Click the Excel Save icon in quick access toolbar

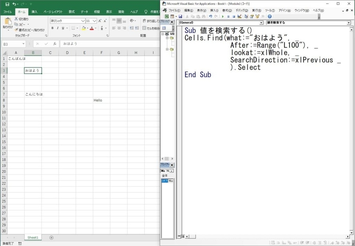point(7,4)
